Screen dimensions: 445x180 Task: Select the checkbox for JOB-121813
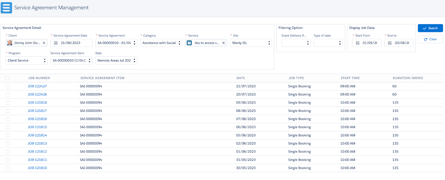(8, 144)
